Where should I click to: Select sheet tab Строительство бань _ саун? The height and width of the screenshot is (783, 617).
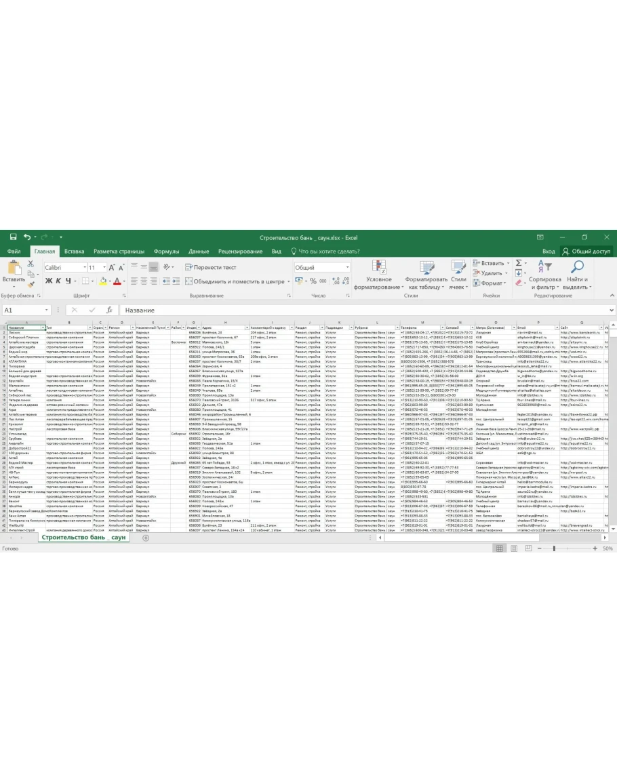click(x=83, y=538)
